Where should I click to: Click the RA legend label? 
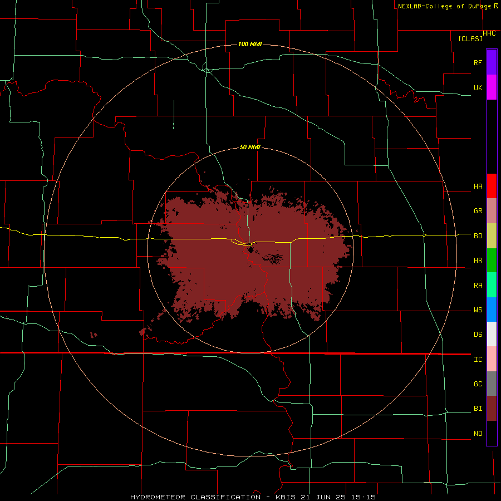(x=478, y=286)
